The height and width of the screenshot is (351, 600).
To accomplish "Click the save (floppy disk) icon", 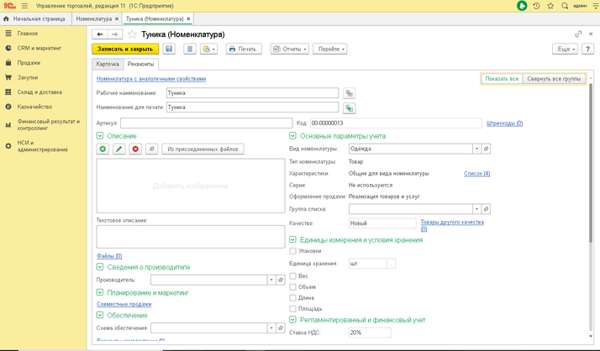I will click(170, 50).
